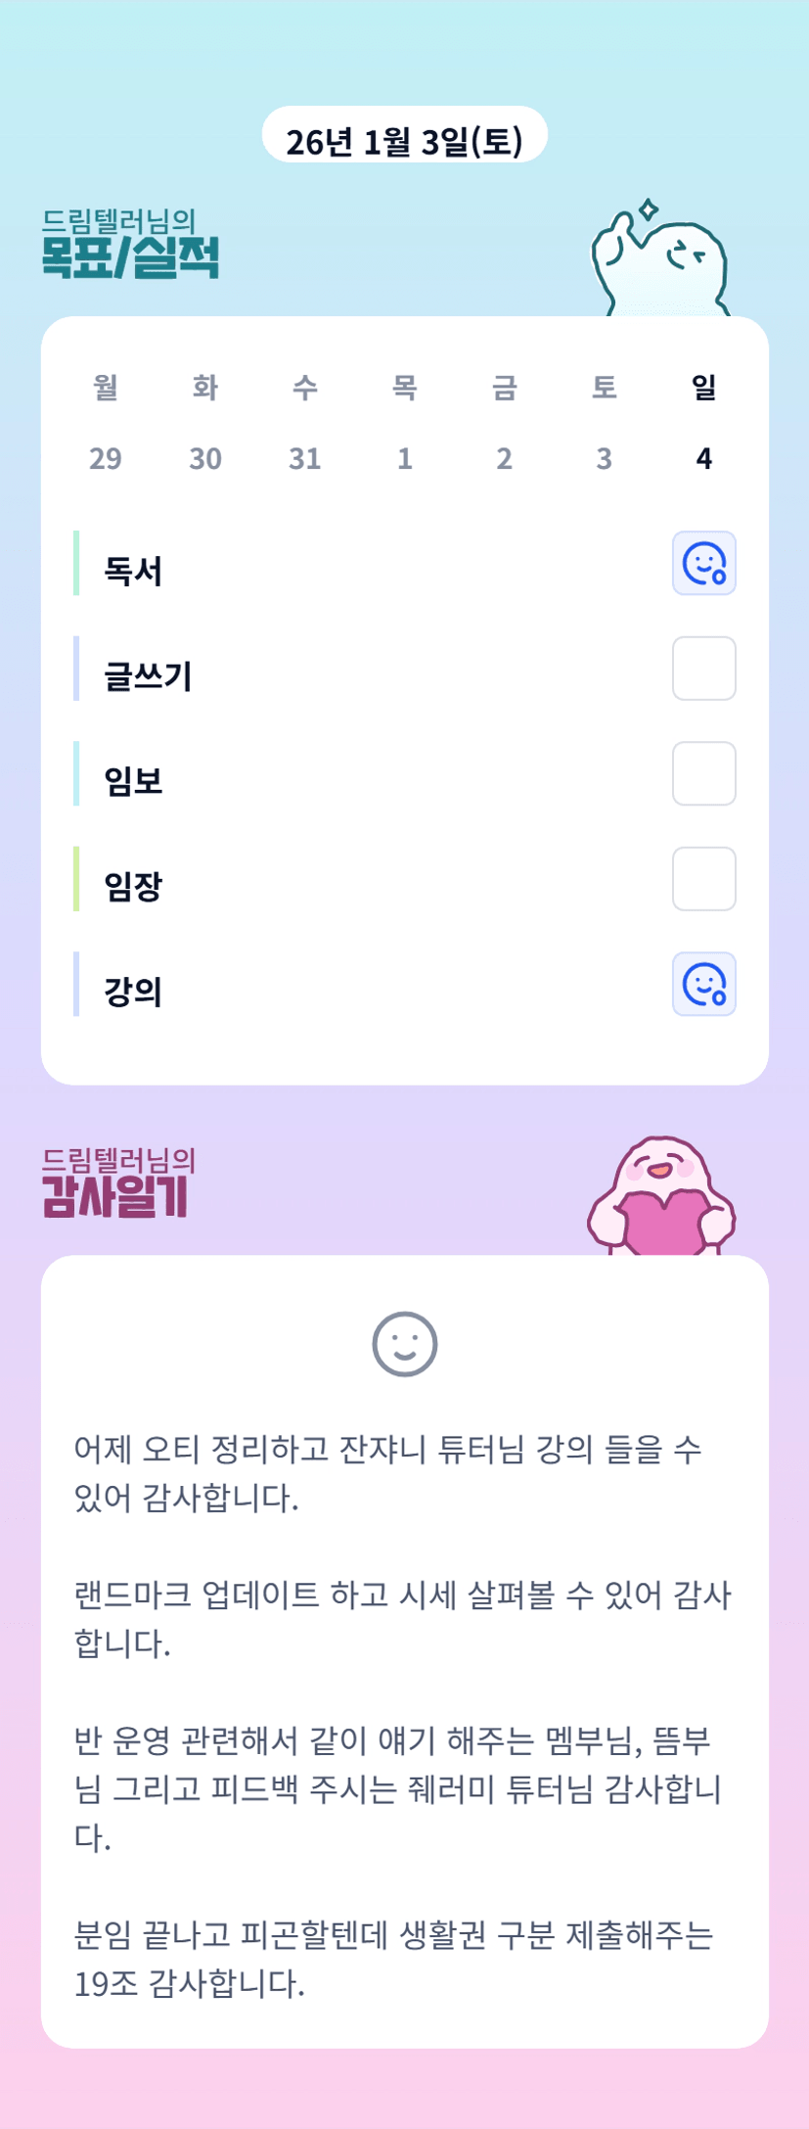Click the smiley face icon beside 강의
This screenshot has height=2129, width=809.
coord(703,985)
